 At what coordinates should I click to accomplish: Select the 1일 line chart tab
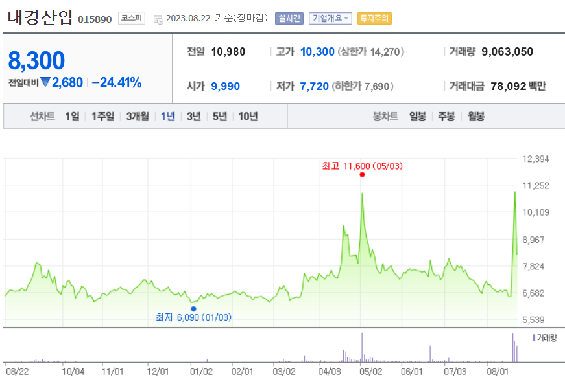[x=72, y=116]
